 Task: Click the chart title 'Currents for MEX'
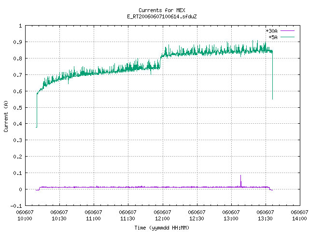(162, 10)
